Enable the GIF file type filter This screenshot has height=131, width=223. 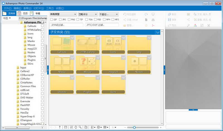pos(52,19)
